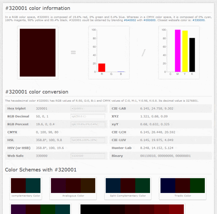Image resolution: width=217 pixels, height=214 pixels.
Task: Click the 'Triadic Color' caption
Action: pos(183,196)
